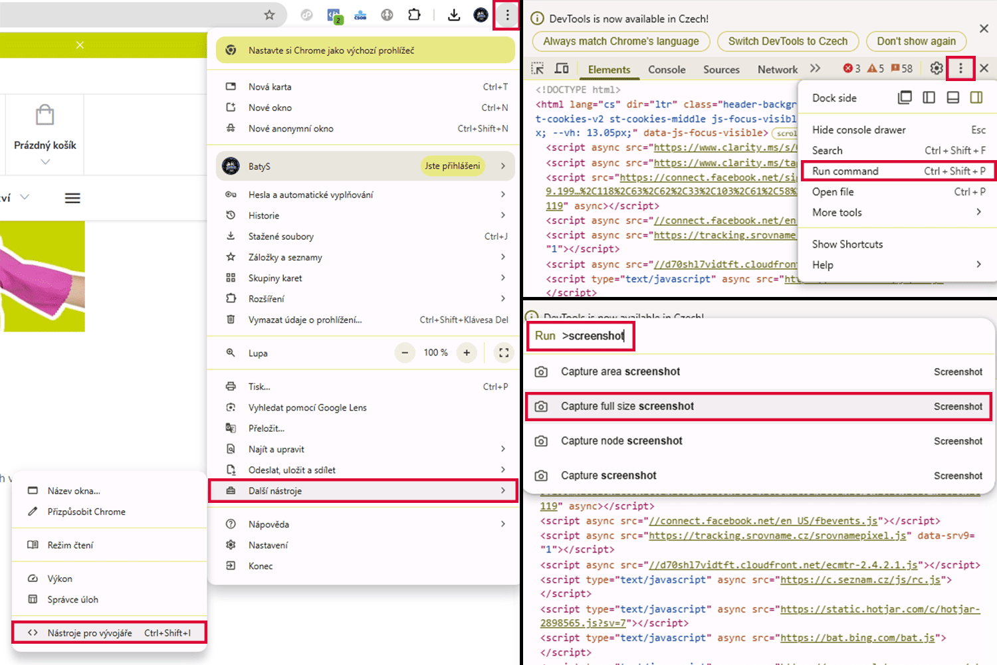This screenshot has height=665, width=997.
Task: Expand the Historie submenu
Action: point(363,215)
